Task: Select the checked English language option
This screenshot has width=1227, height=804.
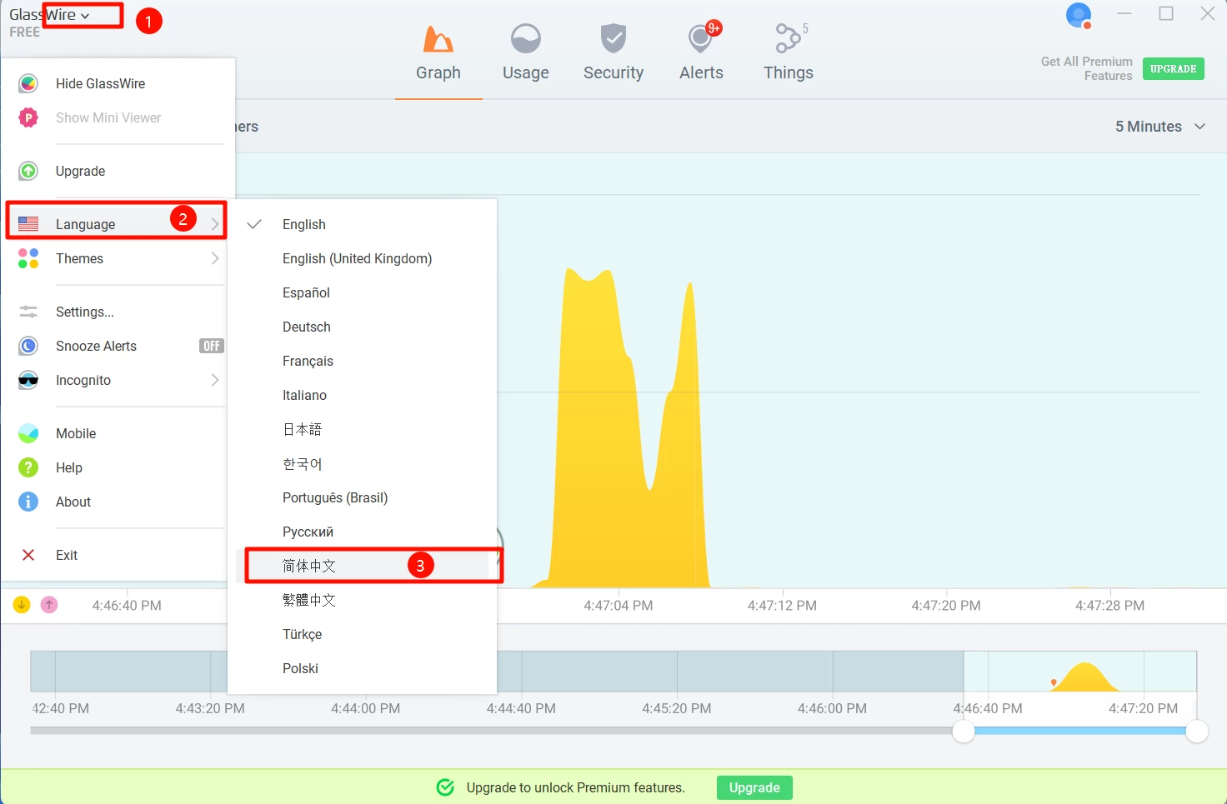Action: tap(304, 225)
